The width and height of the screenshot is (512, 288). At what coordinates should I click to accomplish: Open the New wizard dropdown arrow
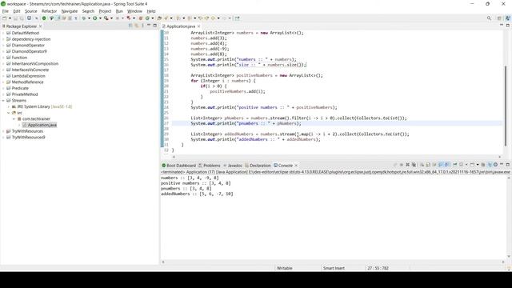coord(10,18)
